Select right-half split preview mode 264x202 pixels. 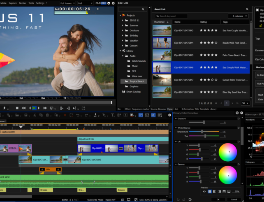click(x=219, y=192)
